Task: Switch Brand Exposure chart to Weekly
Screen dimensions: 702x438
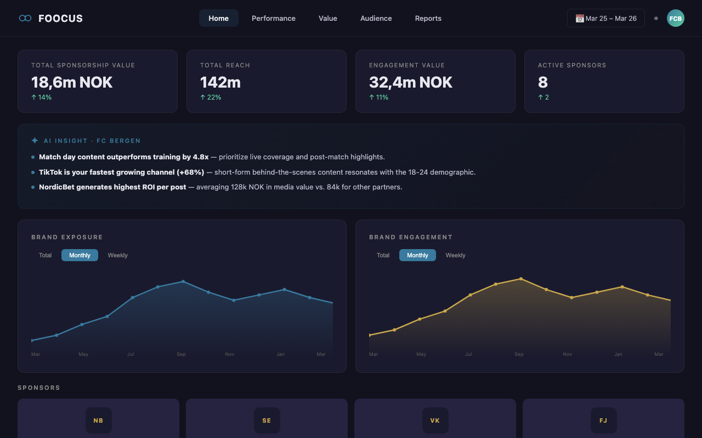Action: (x=117, y=255)
